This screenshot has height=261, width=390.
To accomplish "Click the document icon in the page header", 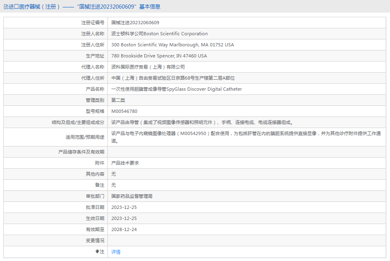I will (x=6, y=7).
